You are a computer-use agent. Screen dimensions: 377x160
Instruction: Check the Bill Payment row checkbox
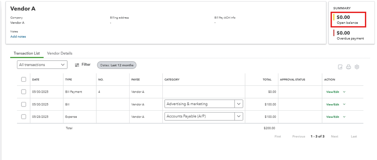pos(24,92)
